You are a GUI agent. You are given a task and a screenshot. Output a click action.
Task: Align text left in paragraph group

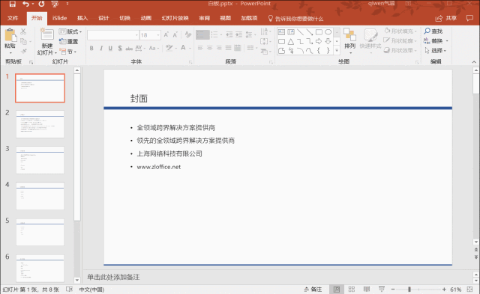[x=200, y=48]
